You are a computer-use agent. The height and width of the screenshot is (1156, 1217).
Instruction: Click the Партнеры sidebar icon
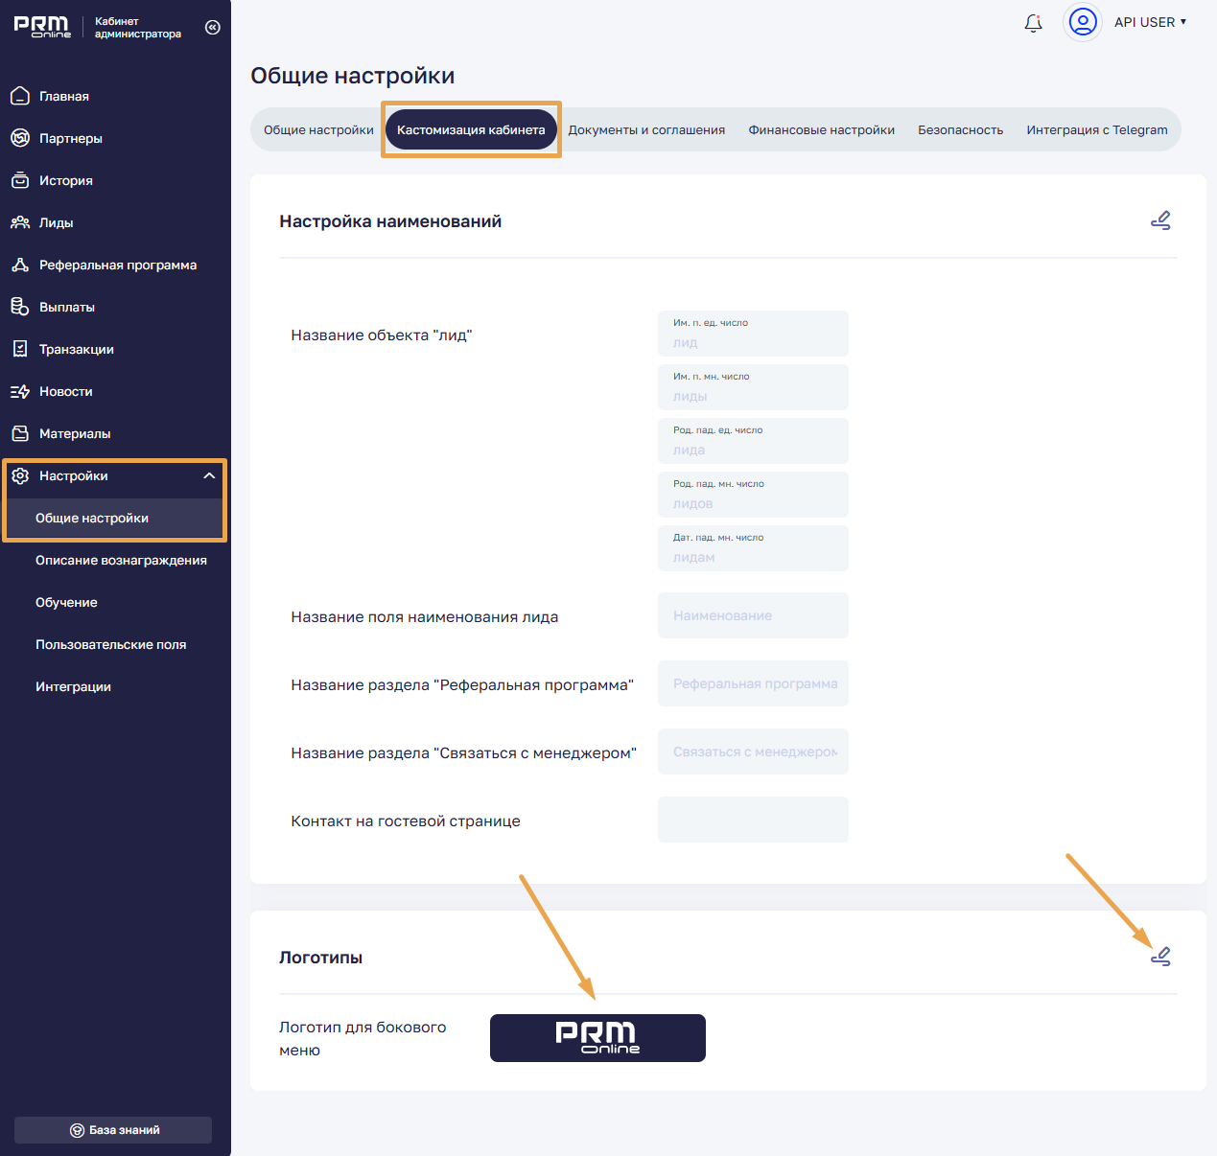click(20, 138)
